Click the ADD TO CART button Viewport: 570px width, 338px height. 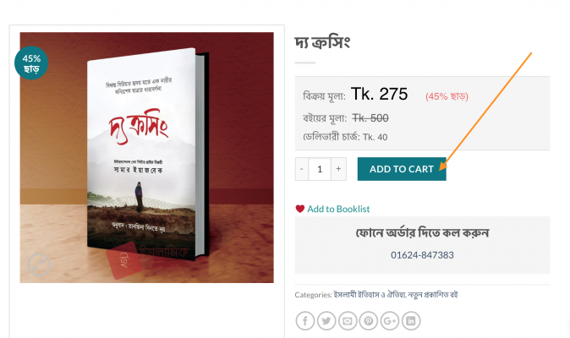(x=402, y=169)
